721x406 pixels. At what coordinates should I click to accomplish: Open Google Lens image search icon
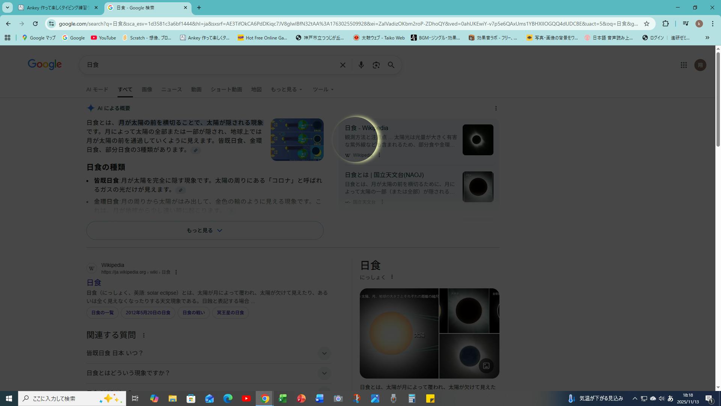(x=376, y=65)
